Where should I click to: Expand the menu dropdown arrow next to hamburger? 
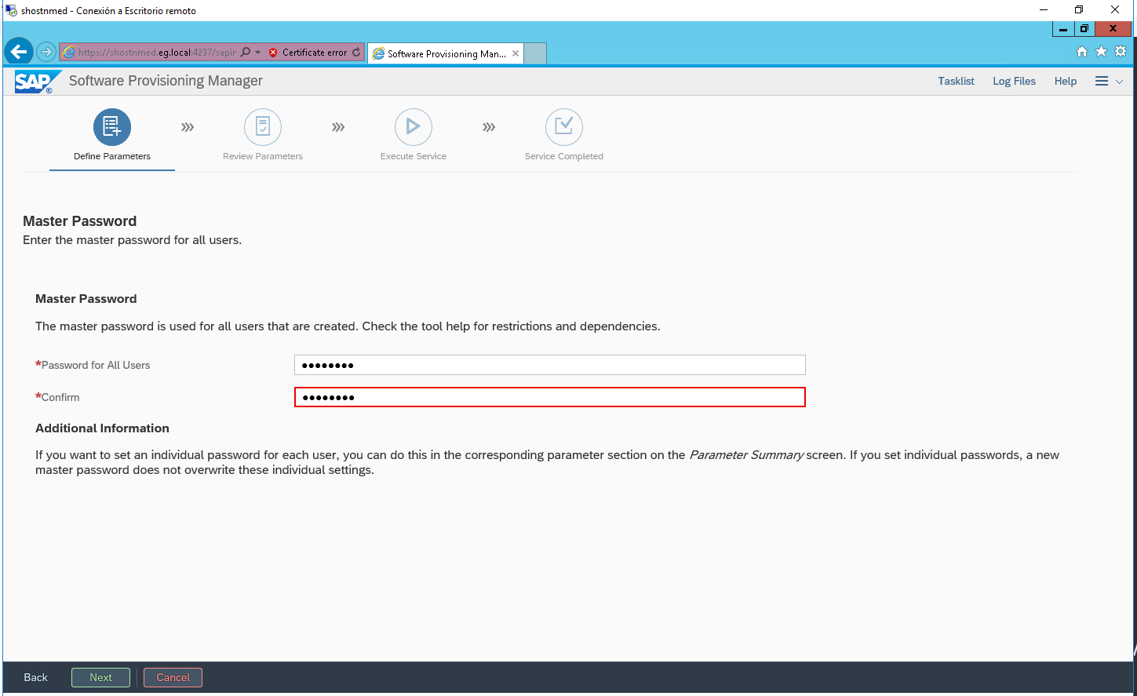click(1119, 82)
